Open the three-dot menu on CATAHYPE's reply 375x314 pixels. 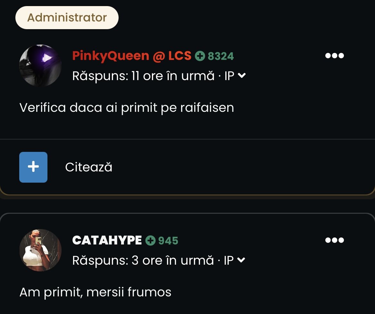[x=334, y=240]
